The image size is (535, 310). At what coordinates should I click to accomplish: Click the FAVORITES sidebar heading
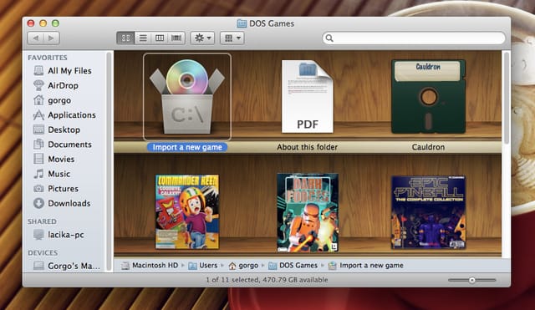(x=48, y=58)
